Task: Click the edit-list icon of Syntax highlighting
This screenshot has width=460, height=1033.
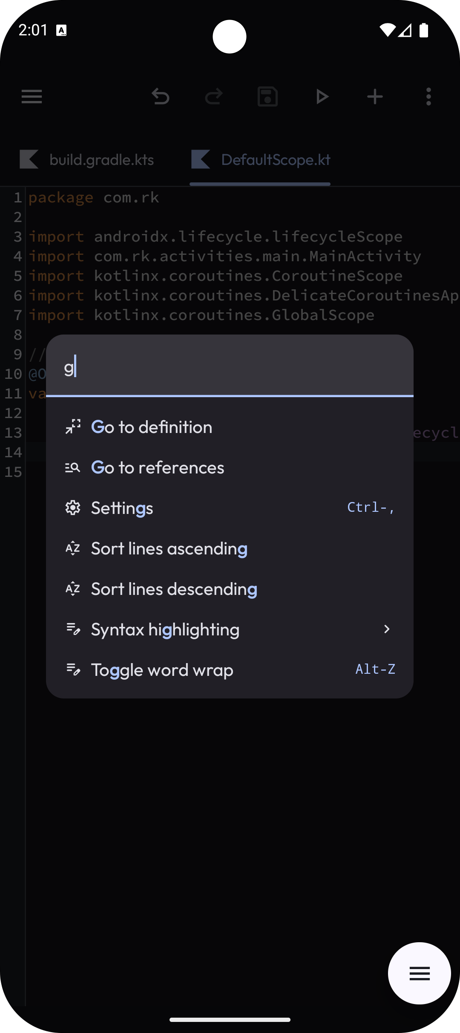Action: click(x=73, y=629)
